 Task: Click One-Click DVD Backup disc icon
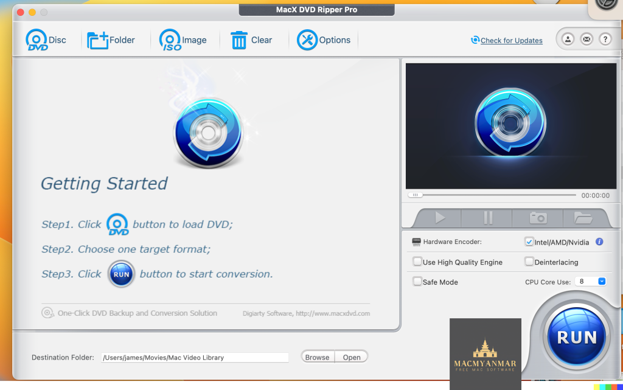point(47,313)
